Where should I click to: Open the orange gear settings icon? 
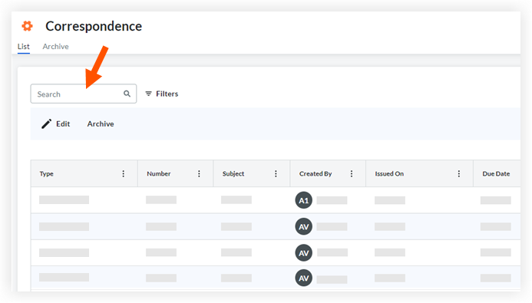27,26
